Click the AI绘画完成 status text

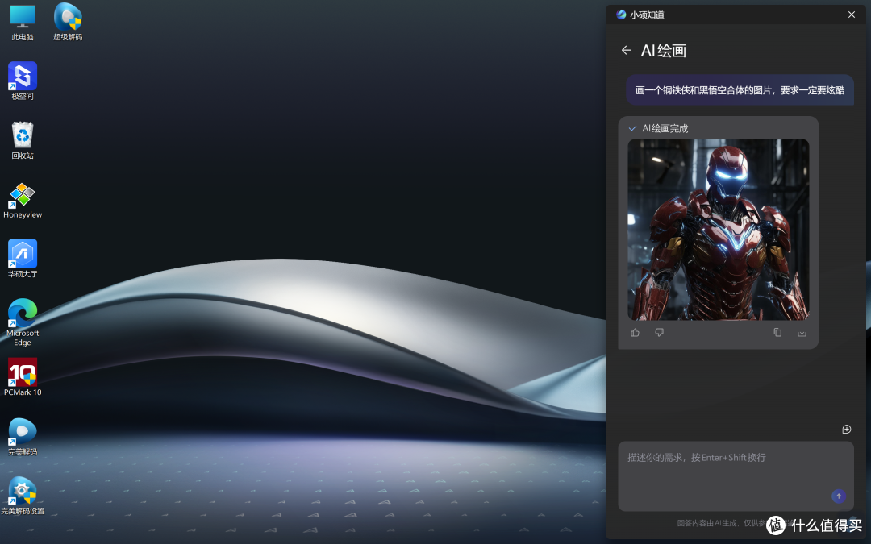click(665, 128)
